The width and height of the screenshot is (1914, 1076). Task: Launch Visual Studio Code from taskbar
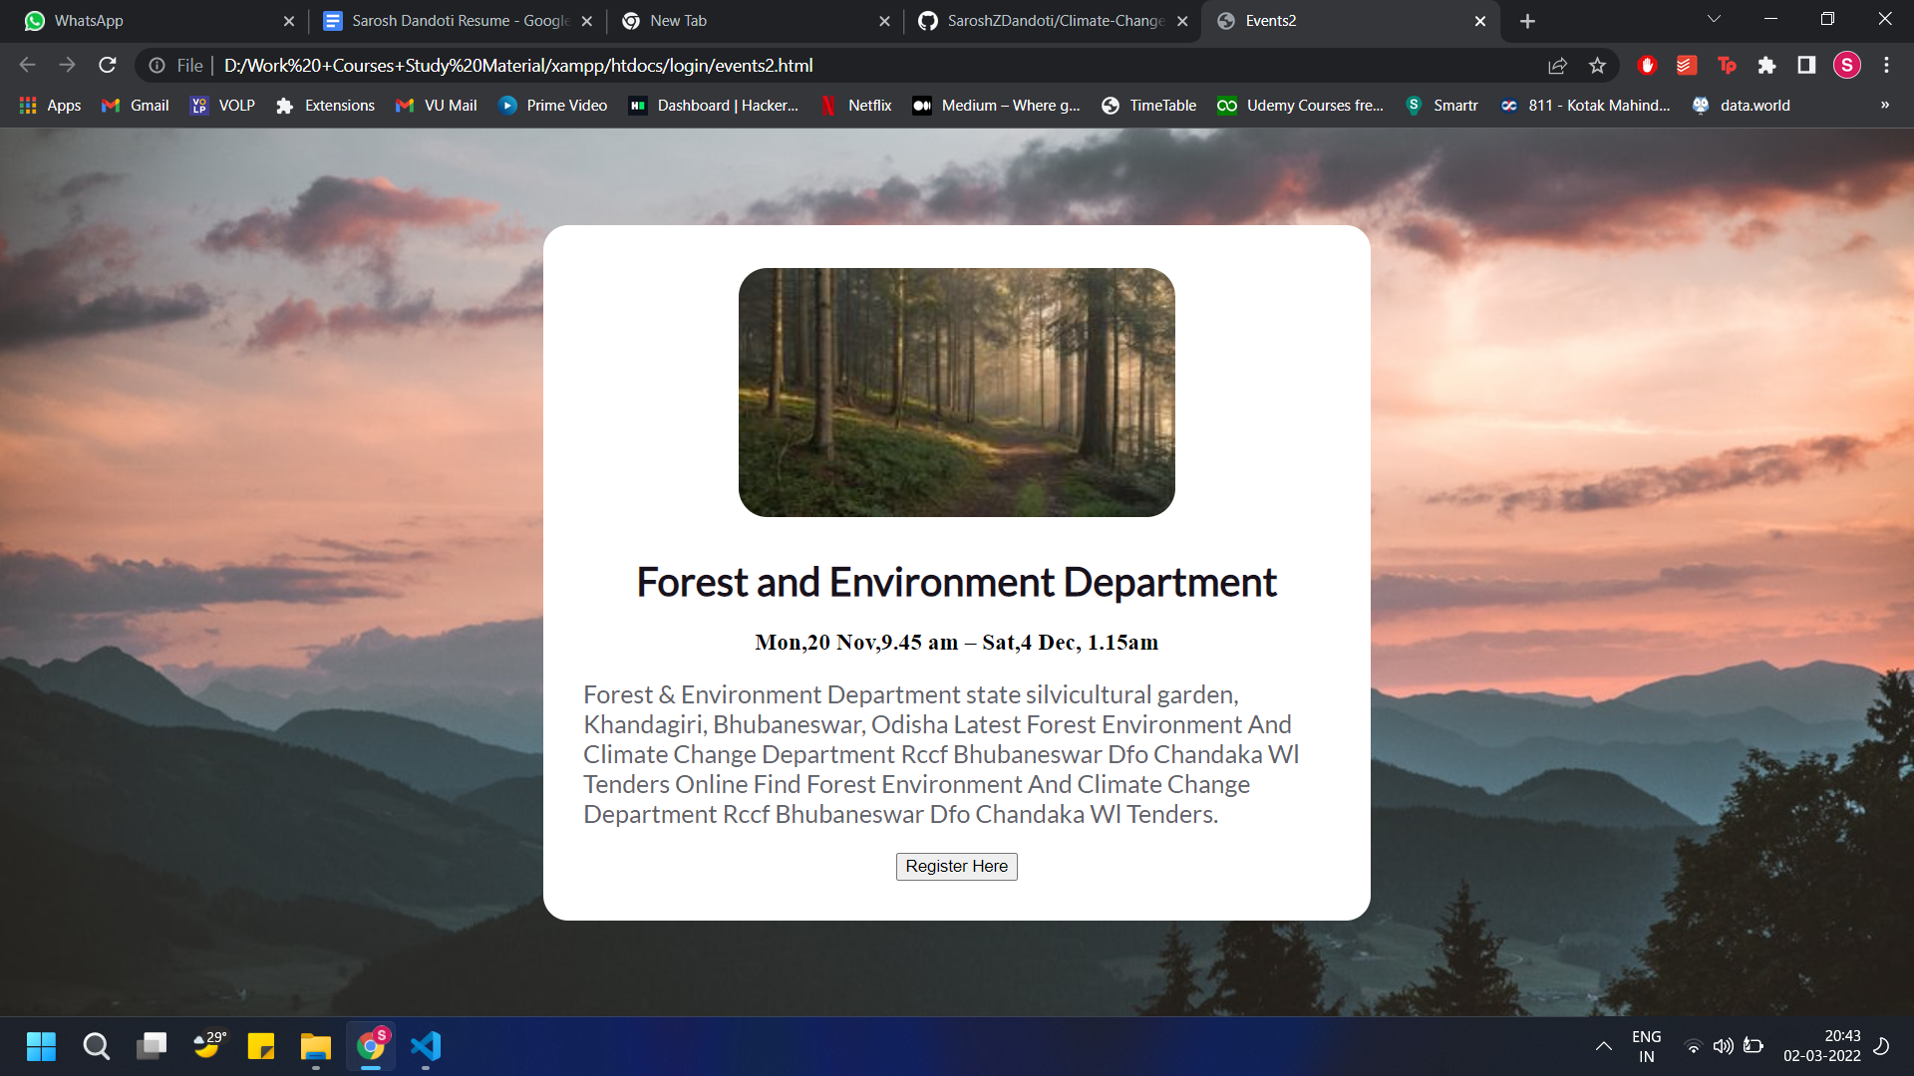426,1046
